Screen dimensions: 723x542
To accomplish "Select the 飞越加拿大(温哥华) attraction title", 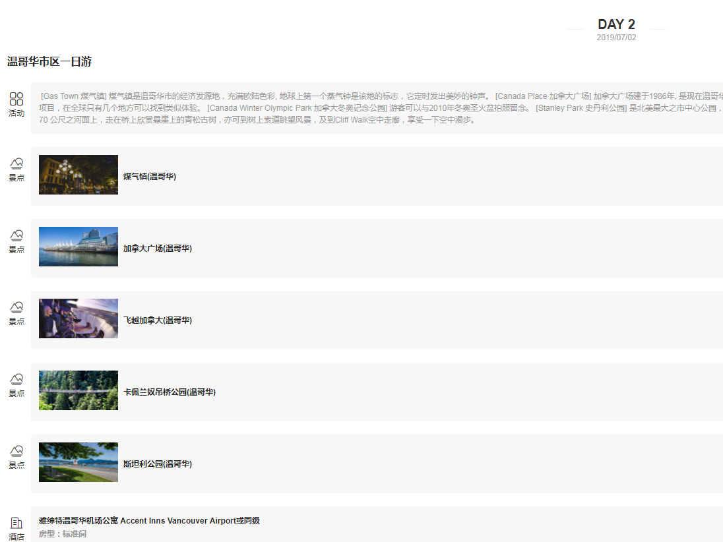I will 158,320.
